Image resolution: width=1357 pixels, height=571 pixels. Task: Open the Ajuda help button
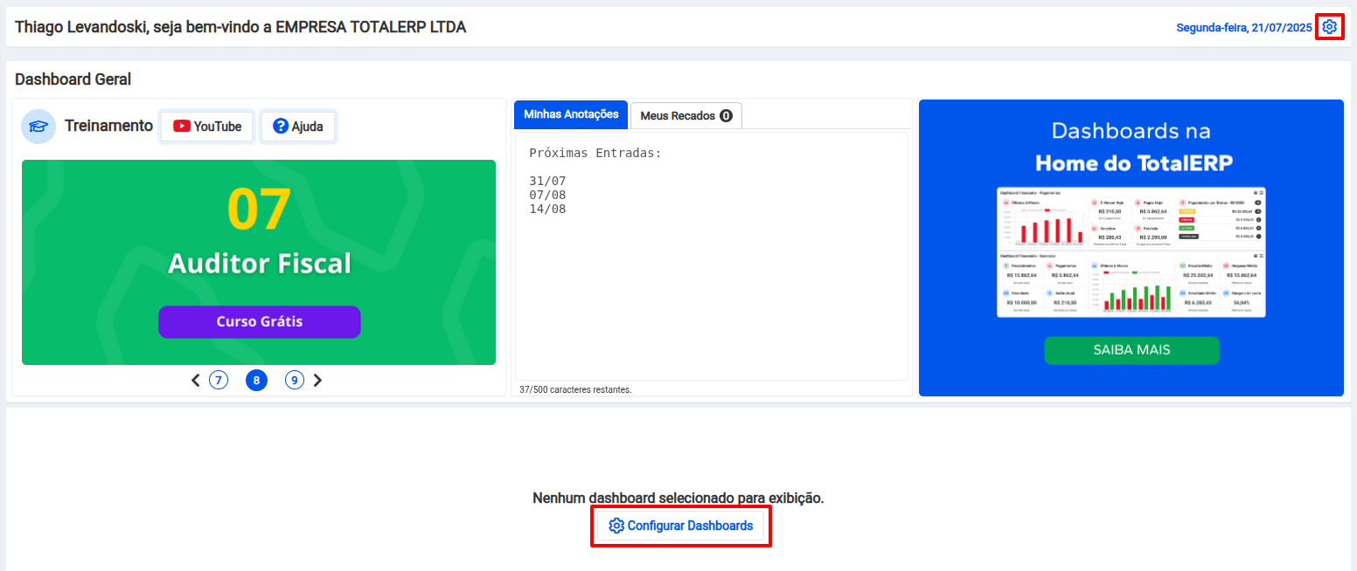coord(298,127)
